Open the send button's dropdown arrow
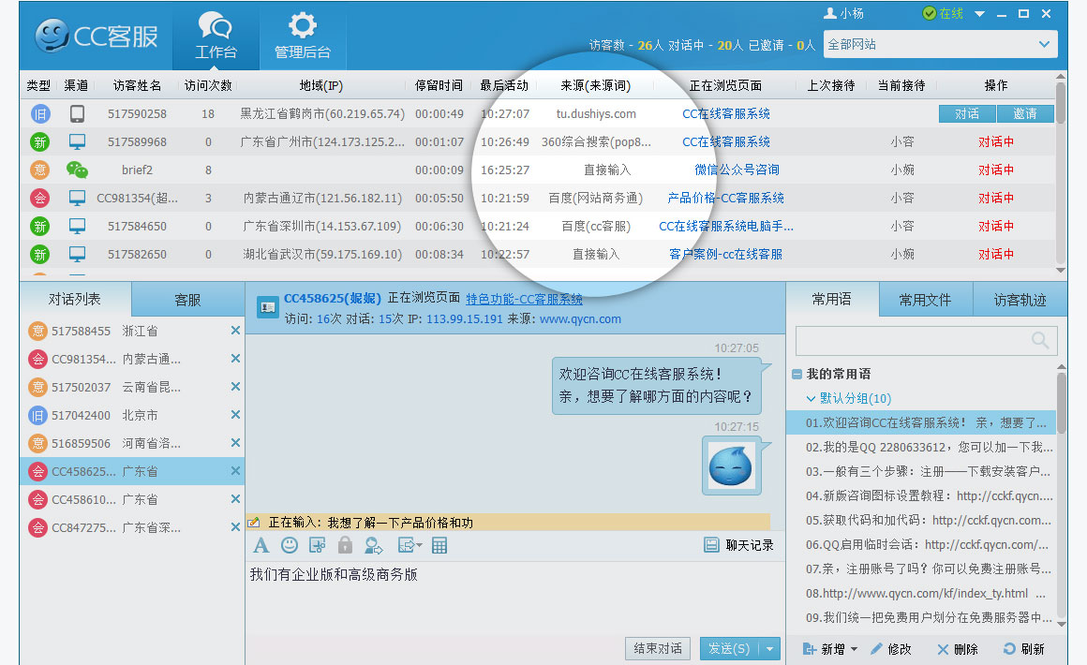The image size is (1087, 665). coord(770,648)
